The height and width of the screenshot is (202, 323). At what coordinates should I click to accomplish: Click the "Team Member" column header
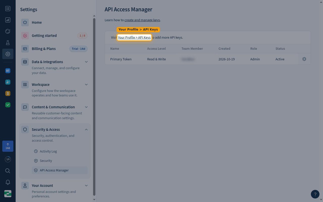coord(192,48)
